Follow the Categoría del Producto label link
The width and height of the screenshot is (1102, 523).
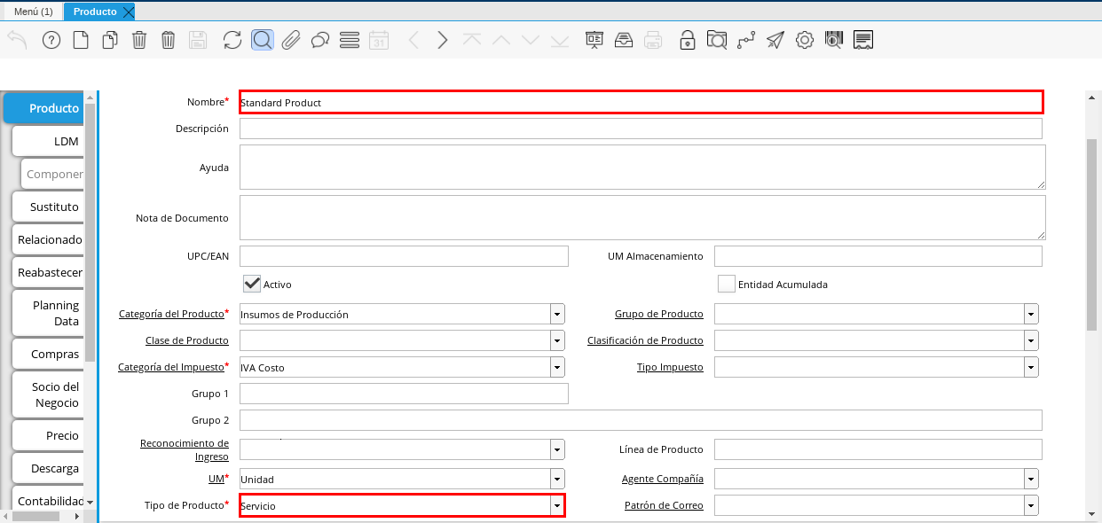pyautogui.click(x=171, y=314)
